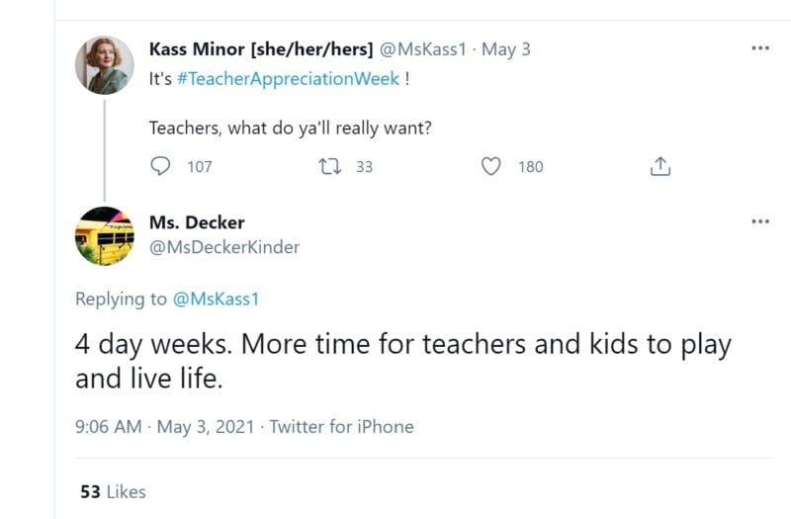The width and height of the screenshot is (791, 519).
Task: Click the reply icon on Kass Minor's tweet
Action: [x=160, y=166]
